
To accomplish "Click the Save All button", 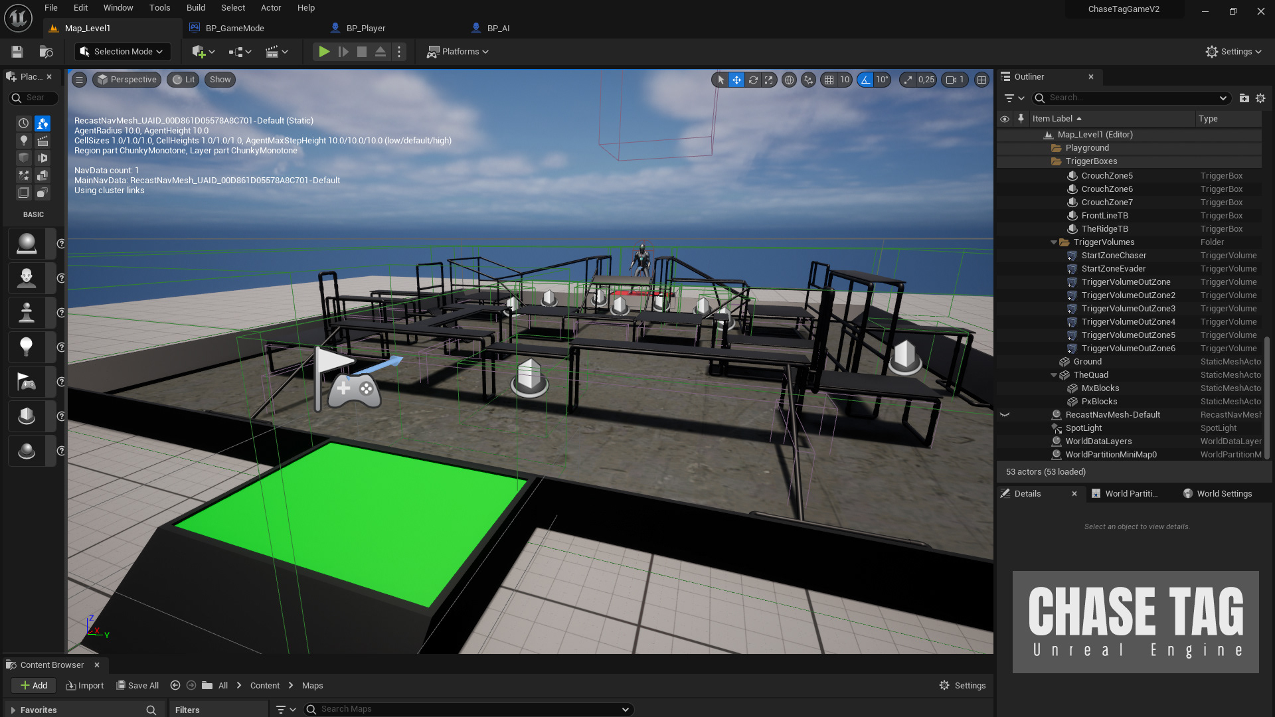I will point(137,685).
